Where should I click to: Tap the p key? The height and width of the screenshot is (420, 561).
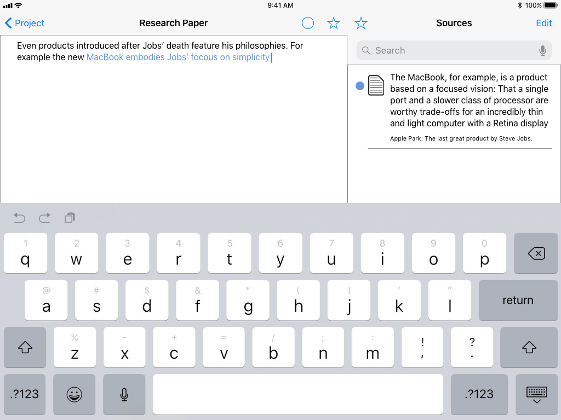[484, 254]
